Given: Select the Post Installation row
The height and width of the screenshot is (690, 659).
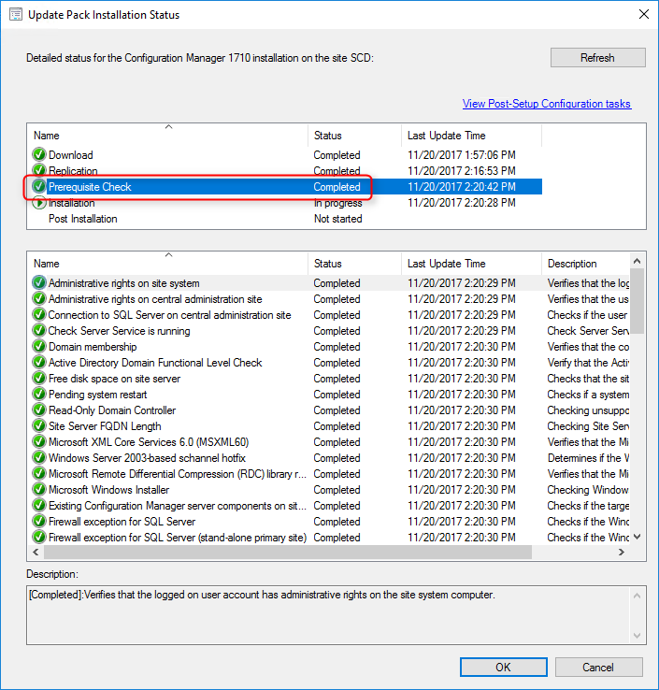Looking at the screenshot, I should (286, 218).
